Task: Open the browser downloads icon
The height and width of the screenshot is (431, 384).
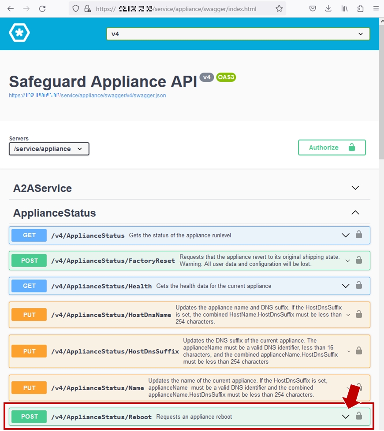Action: pos(328,9)
